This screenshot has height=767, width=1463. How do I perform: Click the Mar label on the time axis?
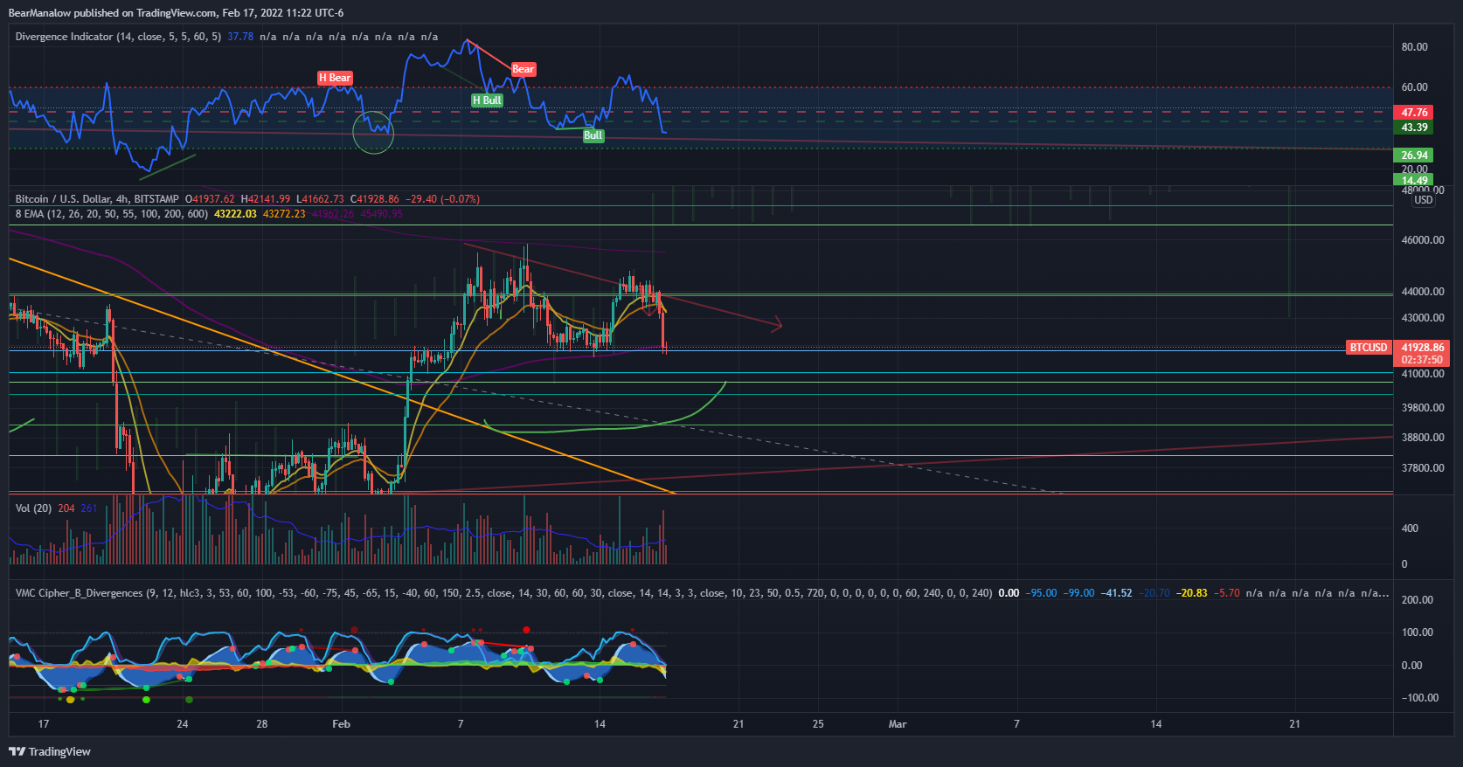[898, 724]
